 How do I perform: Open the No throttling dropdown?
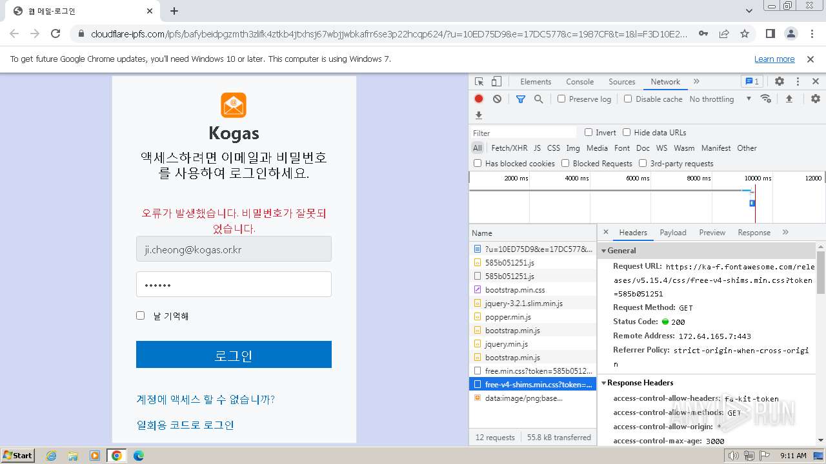[x=720, y=99]
